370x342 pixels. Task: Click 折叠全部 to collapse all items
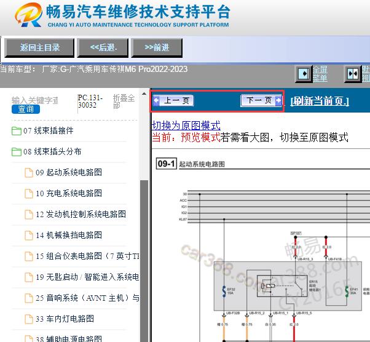pyautogui.click(x=124, y=101)
